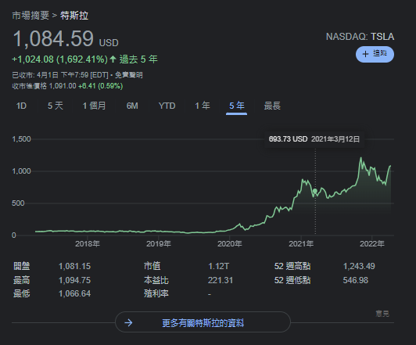Click the 1,500 y-axis label
Screen dimensions: 416x345
click(21, 139)
